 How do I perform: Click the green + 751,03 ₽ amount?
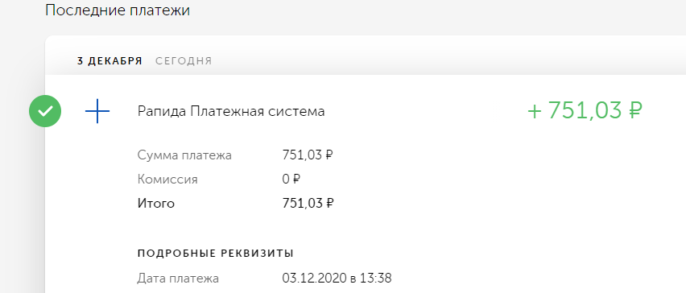(x=585, y=110)
